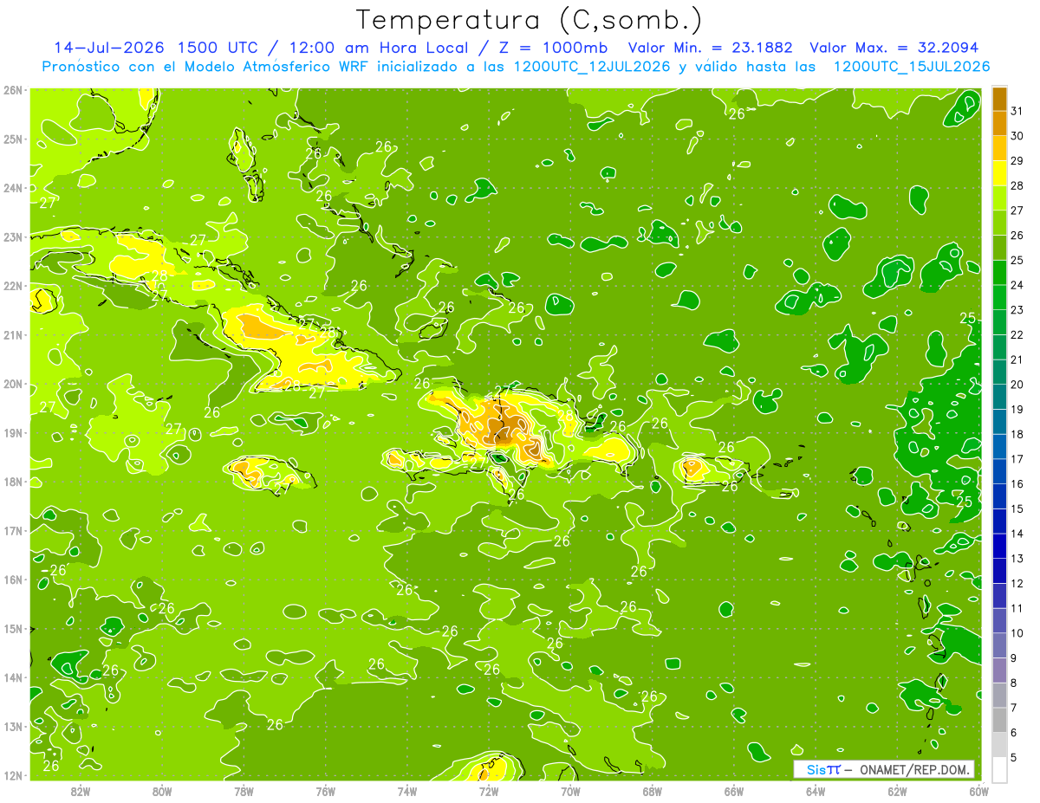1040x803 pixels.
Task: Click the 12N latitude axis label
Action: (x=13, y=775)
